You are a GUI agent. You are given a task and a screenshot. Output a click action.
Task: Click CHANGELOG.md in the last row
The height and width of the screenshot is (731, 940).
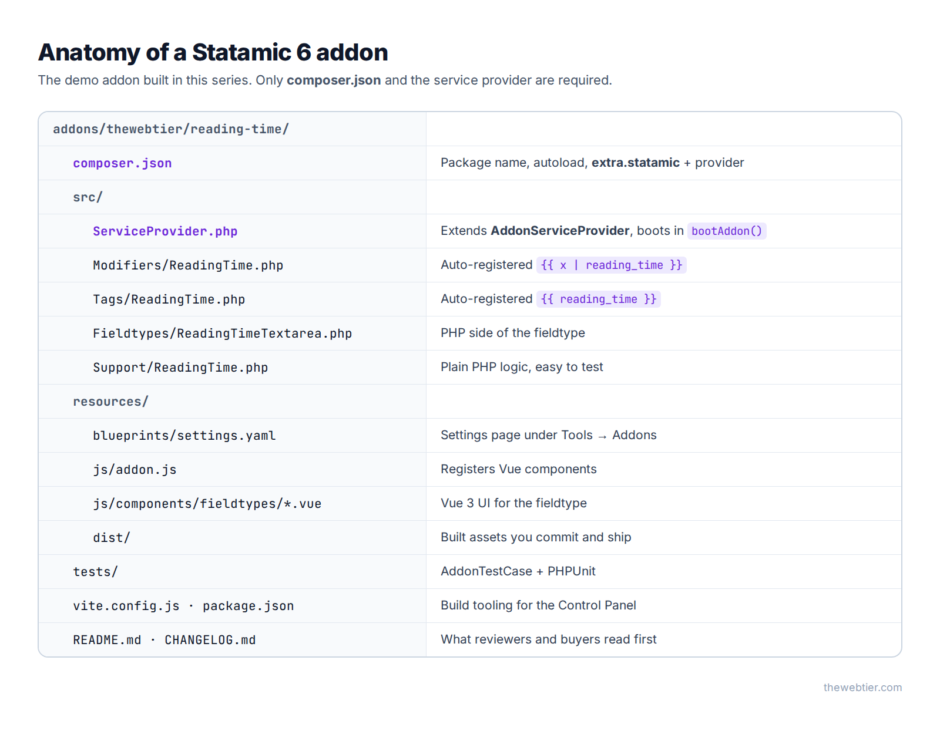click(210, 640)
